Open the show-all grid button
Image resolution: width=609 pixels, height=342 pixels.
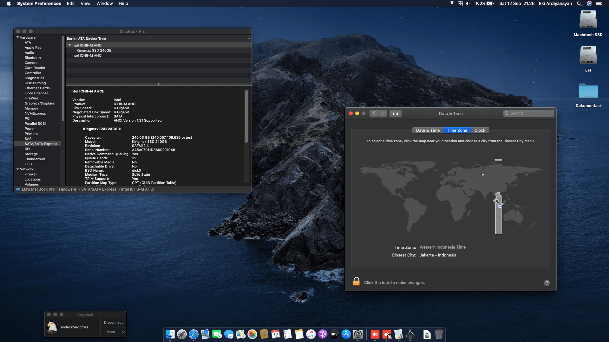click(x=395, y=113)
